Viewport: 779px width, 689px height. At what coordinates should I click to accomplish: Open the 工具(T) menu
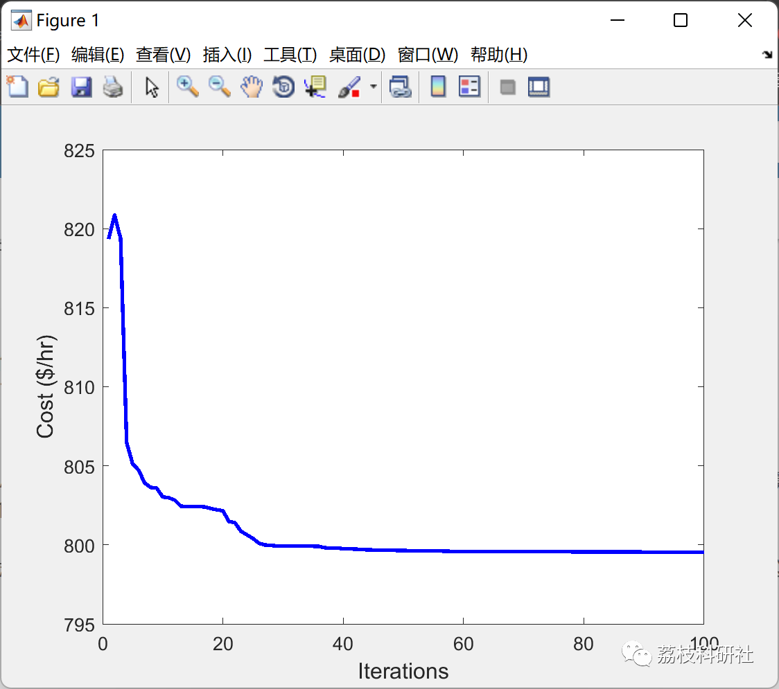tap(290, 55)
